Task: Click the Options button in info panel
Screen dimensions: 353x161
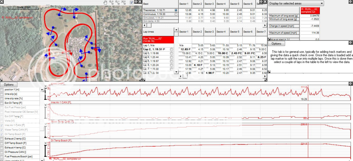Action: (276, 44)
